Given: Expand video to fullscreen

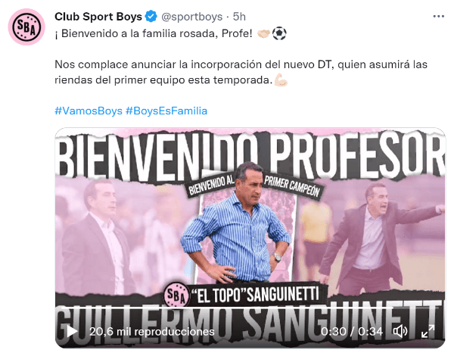Looking at the screenshot, I should [x=428, y=331].
